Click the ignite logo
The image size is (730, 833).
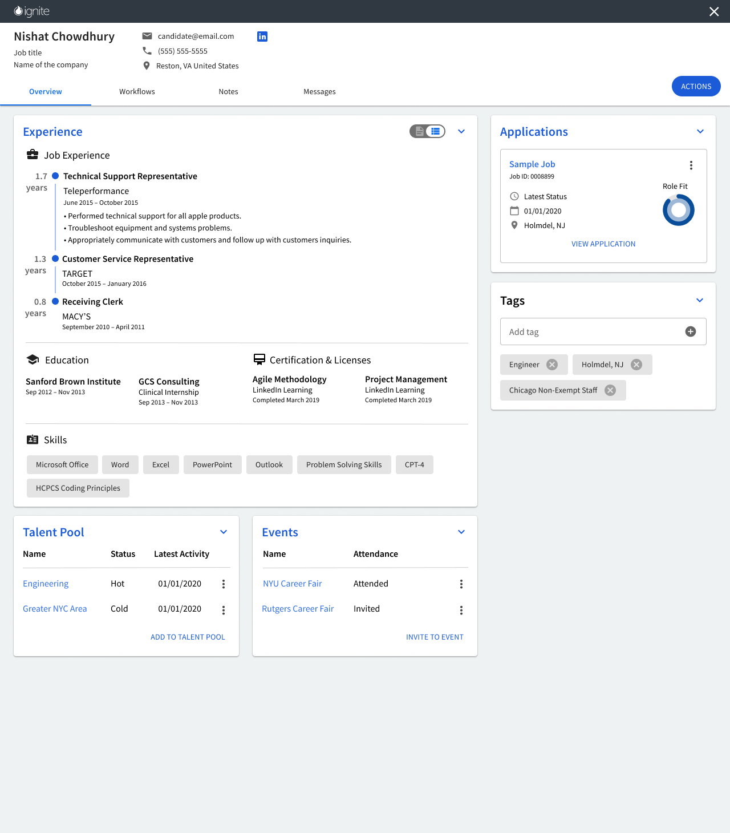tap(32, 11)
